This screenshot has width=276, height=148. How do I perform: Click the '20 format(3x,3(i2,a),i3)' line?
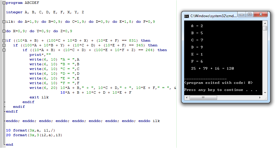pos(34,135)
